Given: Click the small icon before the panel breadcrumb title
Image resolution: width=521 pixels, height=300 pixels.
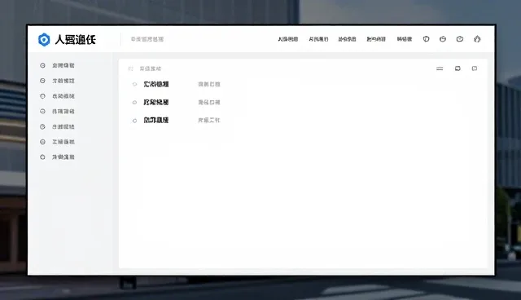Looking at the screenshot, I should click(x=130, y=68).
